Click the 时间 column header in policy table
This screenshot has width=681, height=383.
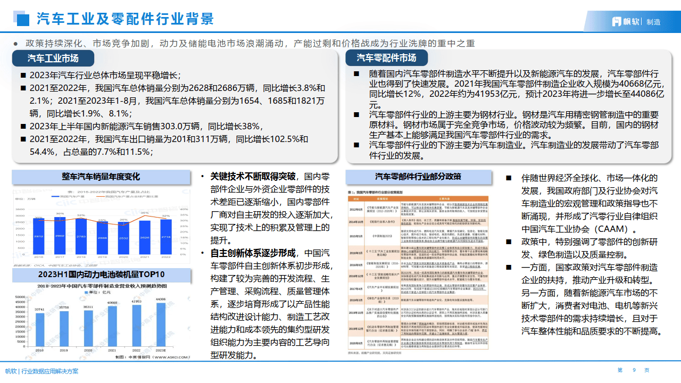(356, 198)
